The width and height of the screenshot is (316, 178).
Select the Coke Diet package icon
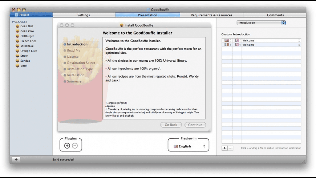pos(17,26)
